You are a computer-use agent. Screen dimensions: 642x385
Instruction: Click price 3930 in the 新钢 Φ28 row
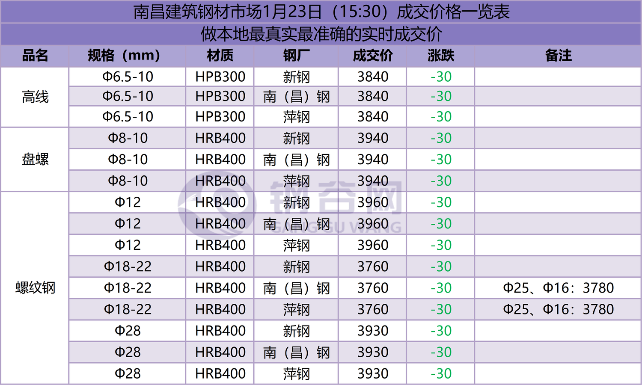click(373, 331)
